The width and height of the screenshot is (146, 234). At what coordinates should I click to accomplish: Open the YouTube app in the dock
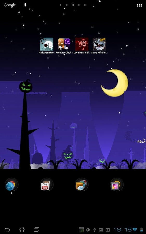[47, 185]
